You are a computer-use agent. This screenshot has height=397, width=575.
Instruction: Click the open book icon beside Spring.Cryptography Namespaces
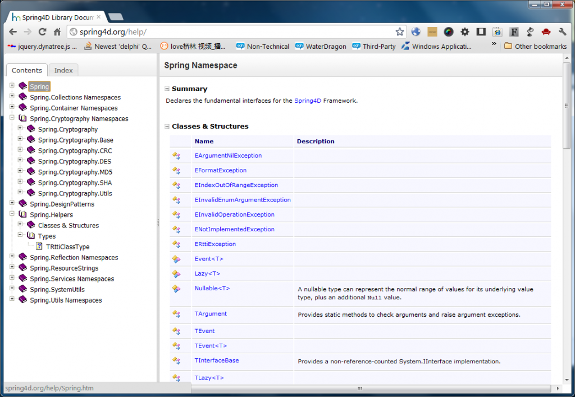(x=22, y=118)
